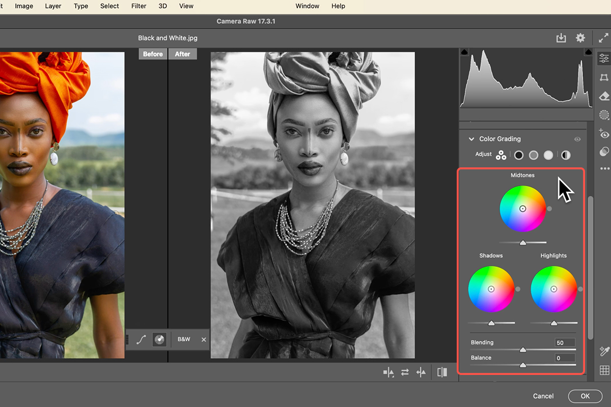Screen dimensions: 611x407
Task: Open the Masking tool
Action: (604, 115)
